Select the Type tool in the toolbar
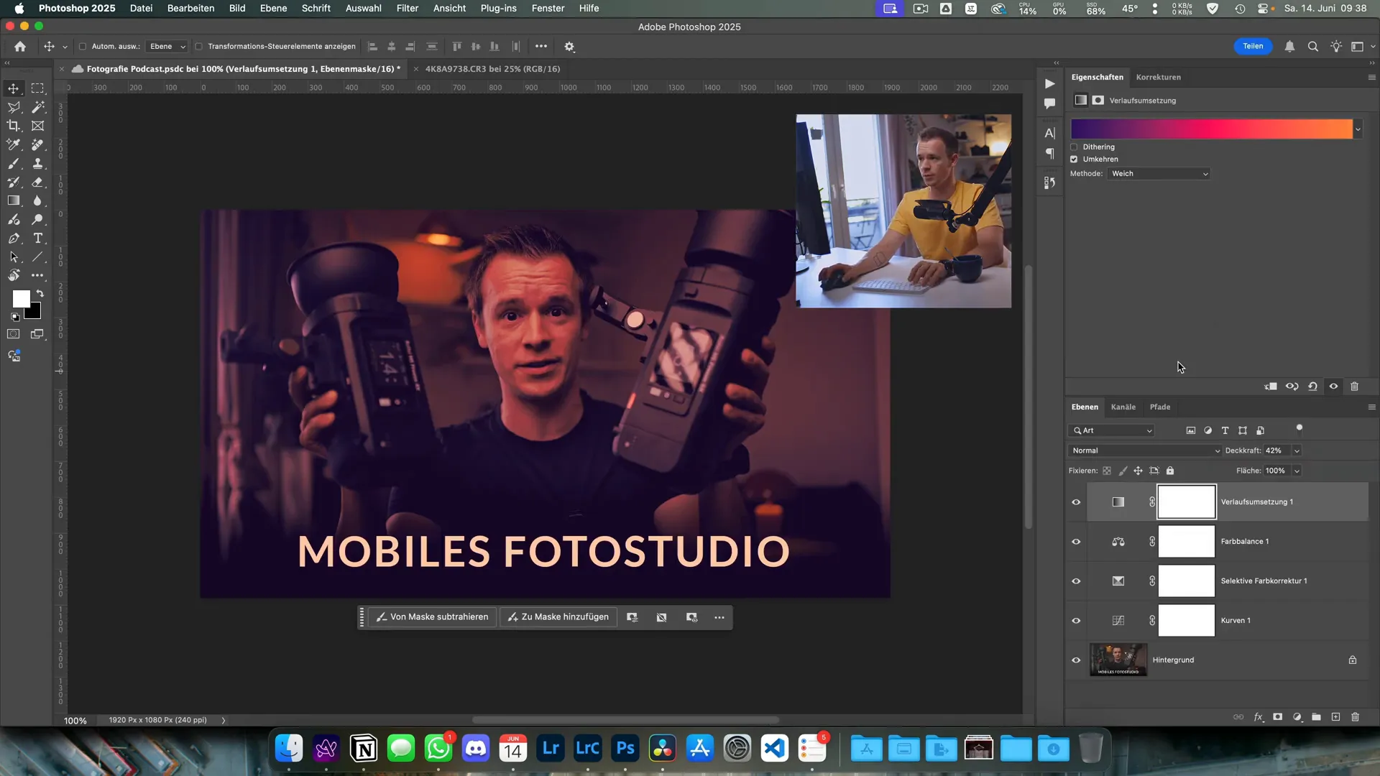The width and height of the screenshot is (1380, 776). [38, 239]
